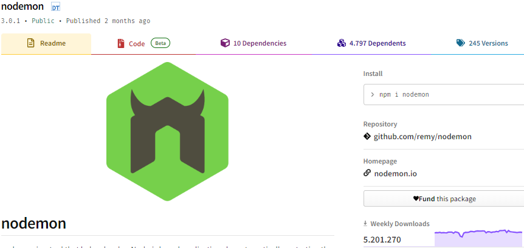Image resolution: width=524 pixels, height=248 pixels.
Task: Click the chain link icon beside nodemon.io
Action: click(x=367, y=173)
